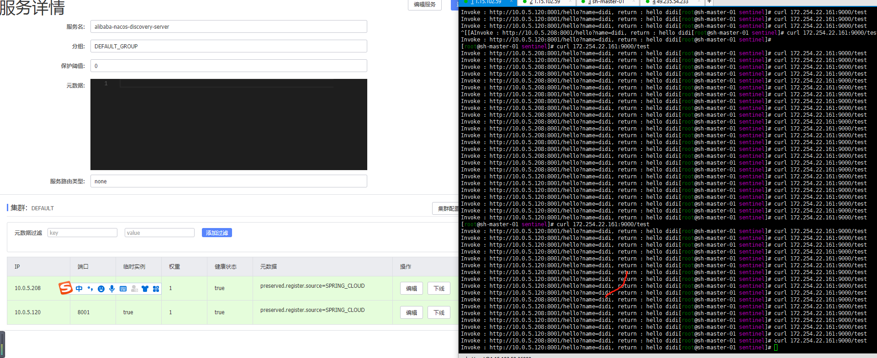Click metadata text in the 10.0.5.120 row

click(x=312, y=310)
